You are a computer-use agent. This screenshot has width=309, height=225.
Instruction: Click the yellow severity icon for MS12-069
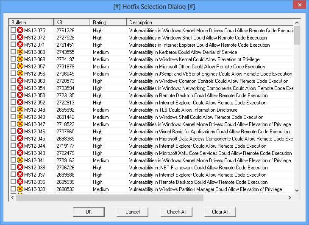[x=20, y=52]
